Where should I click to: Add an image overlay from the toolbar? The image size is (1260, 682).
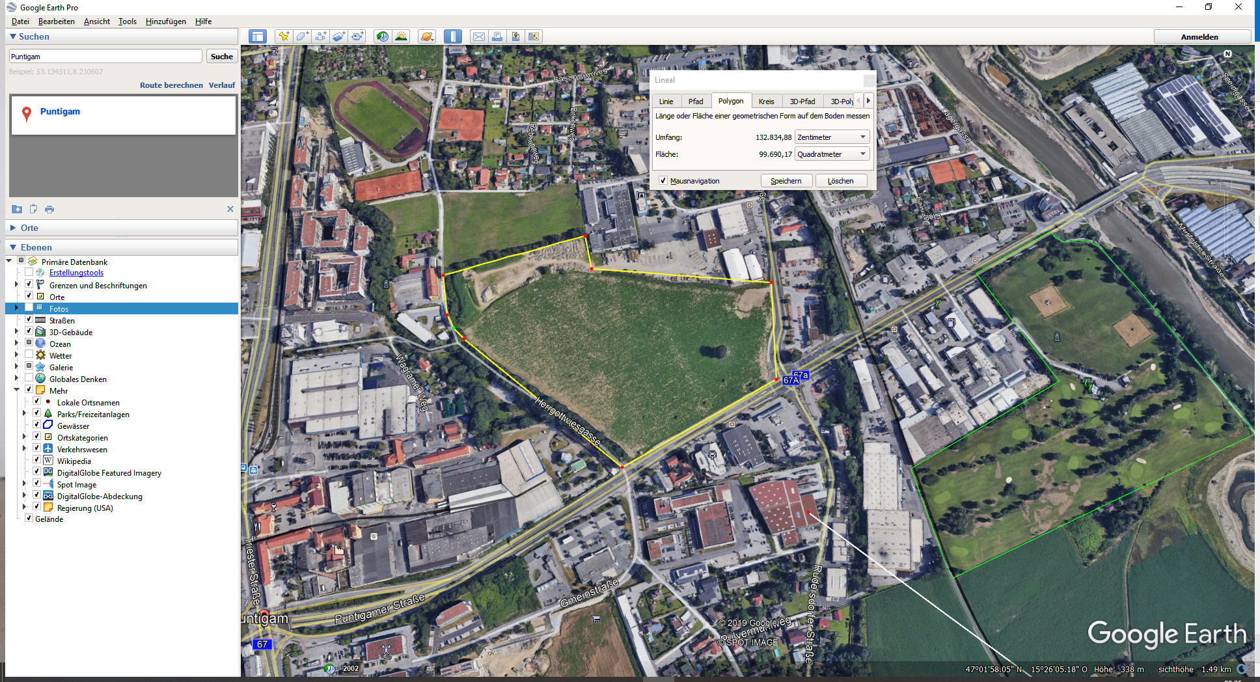click(x=338, y=36)
